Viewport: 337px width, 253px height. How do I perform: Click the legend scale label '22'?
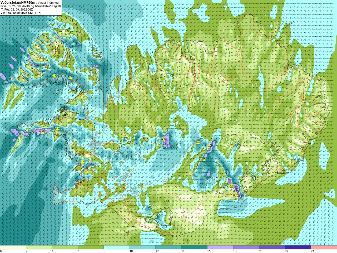(286, 251)
